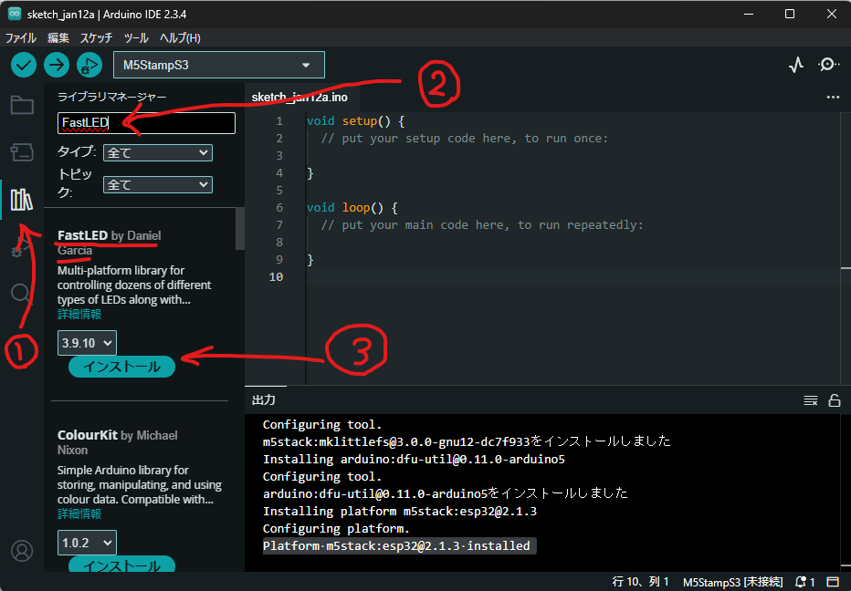Open the トピック filter dropdown
The height and width of the screenshot is (591, 851).
(x=157, y=185)
